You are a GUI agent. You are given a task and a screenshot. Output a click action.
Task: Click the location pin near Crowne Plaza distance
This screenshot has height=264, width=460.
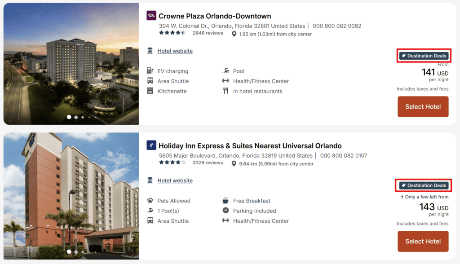(x=234, y=34)
